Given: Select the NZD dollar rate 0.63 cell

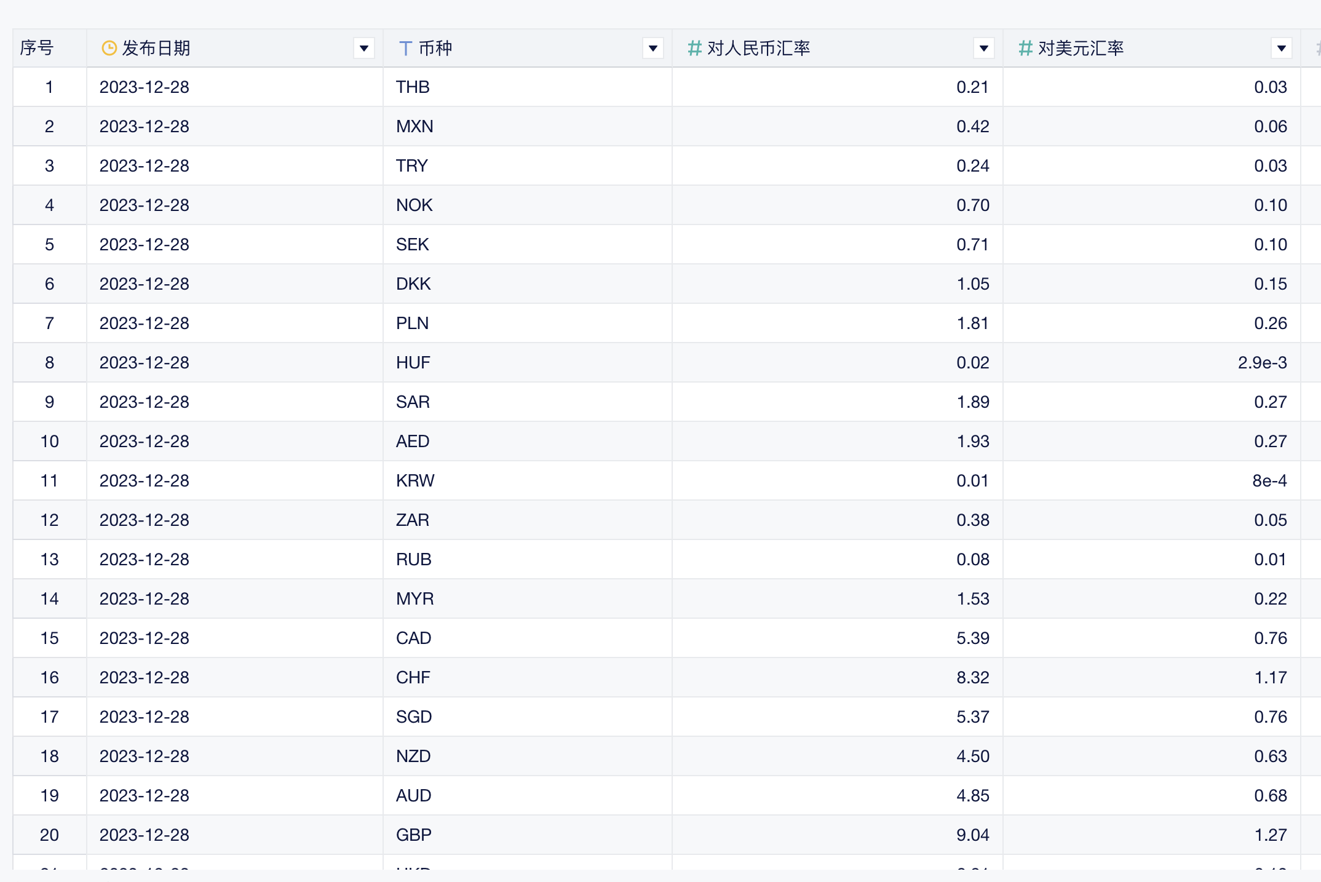Looking at the screenshot, I should [x=1272, y=756].
